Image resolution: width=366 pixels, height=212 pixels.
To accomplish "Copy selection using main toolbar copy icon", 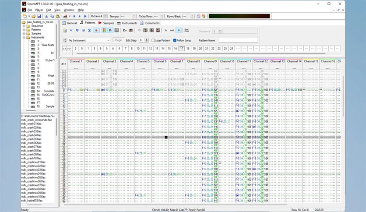I will (52, 16).
